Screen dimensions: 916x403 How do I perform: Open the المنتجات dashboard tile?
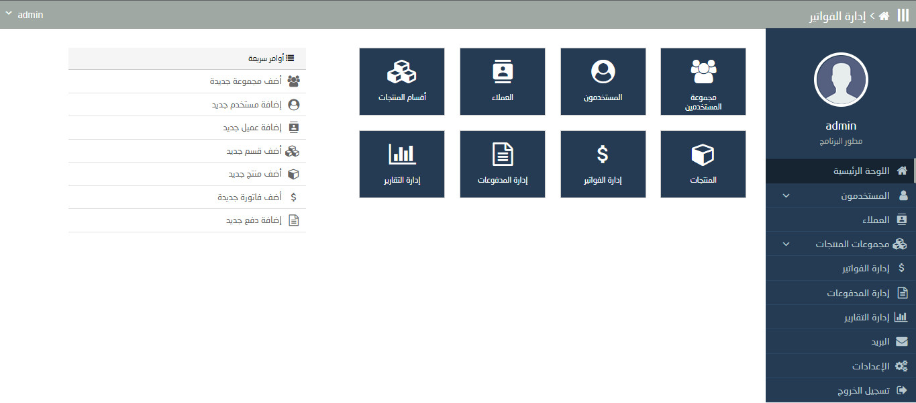(703, 164)
